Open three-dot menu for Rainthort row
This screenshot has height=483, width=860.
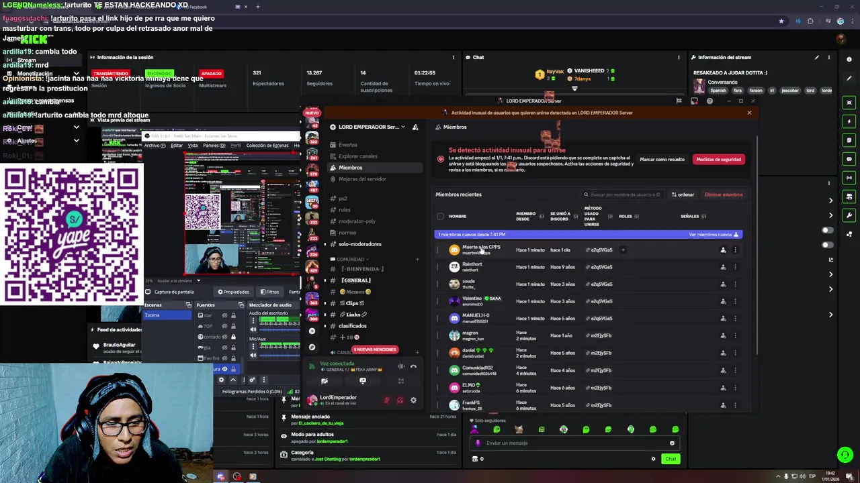pos(735,267)
